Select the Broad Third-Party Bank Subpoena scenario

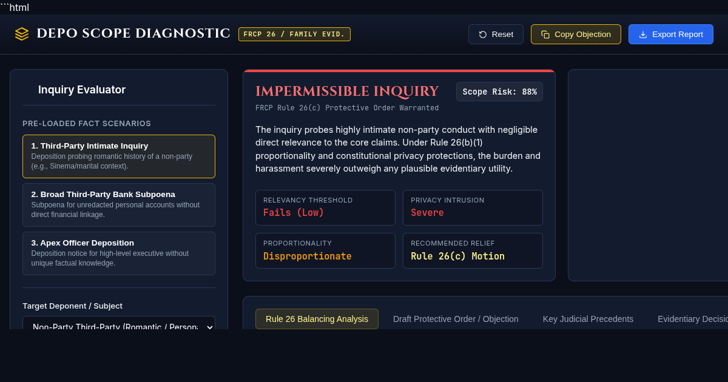coord(119,205)
